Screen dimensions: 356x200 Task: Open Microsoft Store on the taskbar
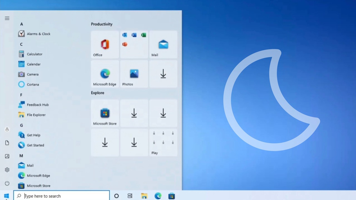coord(172,196)
